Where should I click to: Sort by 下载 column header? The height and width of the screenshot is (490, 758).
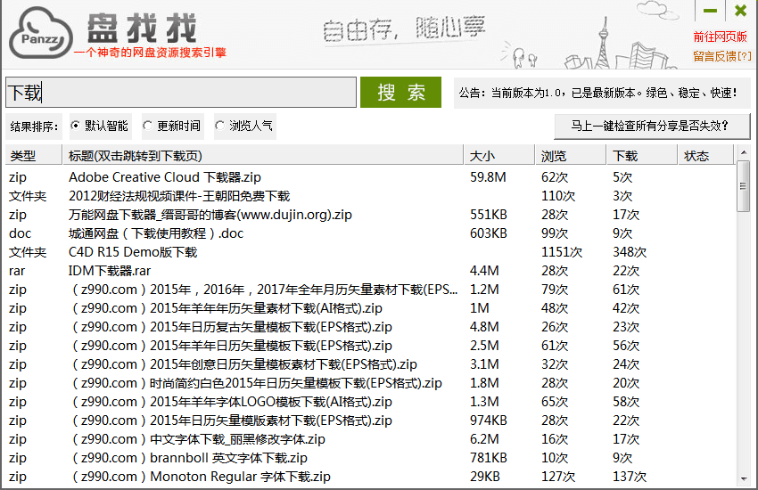click(642, 156)
